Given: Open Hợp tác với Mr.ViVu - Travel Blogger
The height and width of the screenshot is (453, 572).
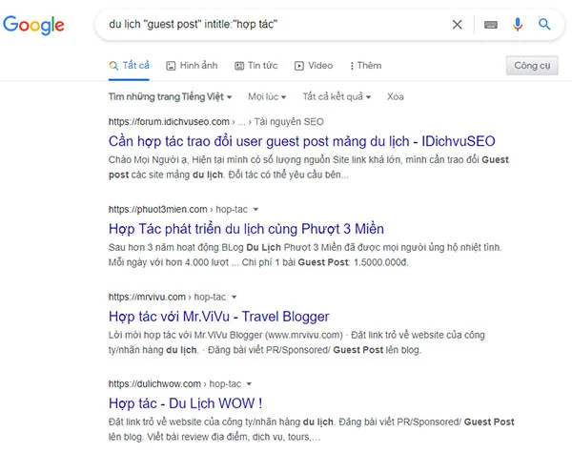Looking at the screenshot, I should 219,317.
